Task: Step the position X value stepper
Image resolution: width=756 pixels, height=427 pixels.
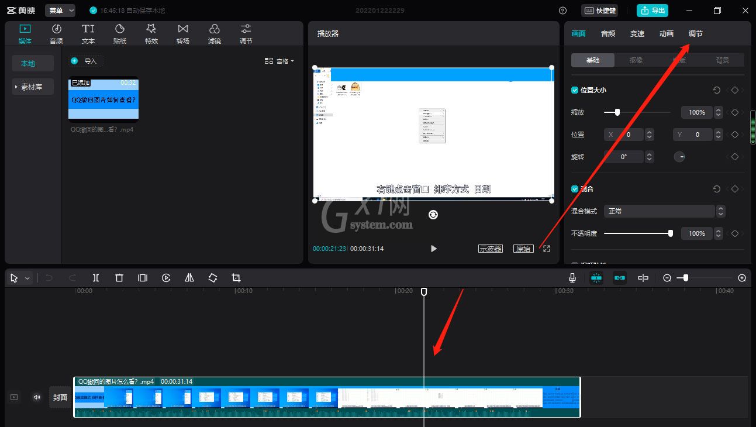Action: tap(650, 135)
